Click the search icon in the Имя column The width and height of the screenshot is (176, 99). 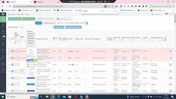[x=71, y=39]
